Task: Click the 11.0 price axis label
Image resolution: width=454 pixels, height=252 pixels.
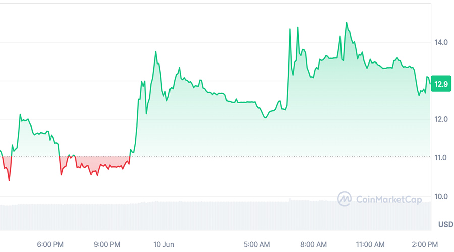Action: [442, 158]
